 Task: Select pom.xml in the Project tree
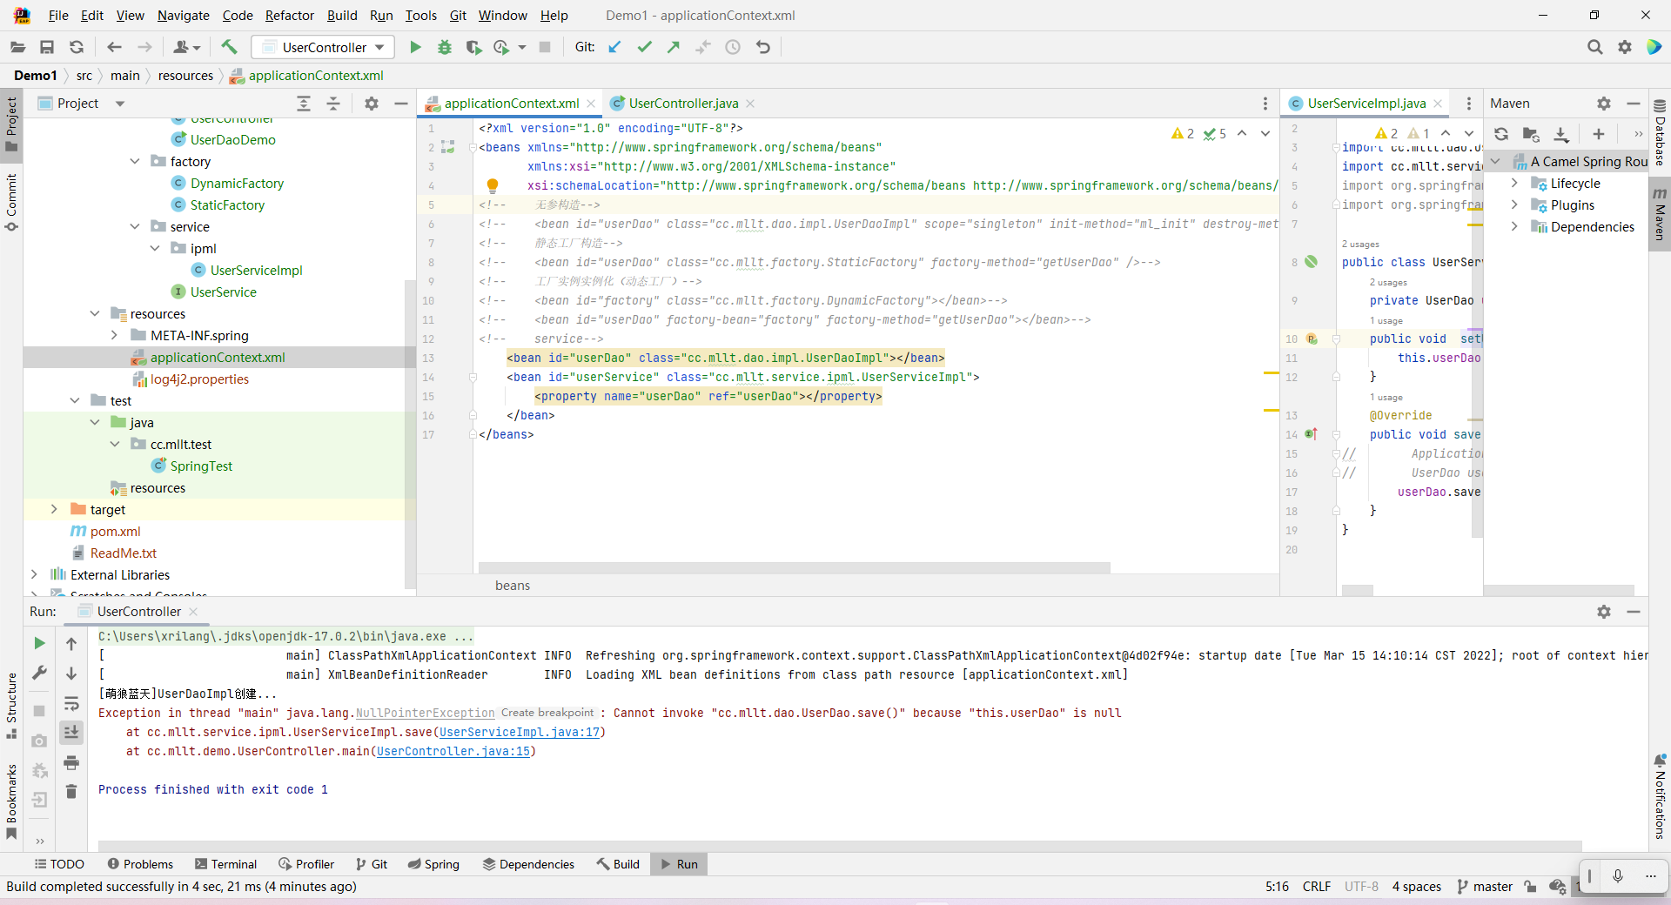(x=115, y=531)
